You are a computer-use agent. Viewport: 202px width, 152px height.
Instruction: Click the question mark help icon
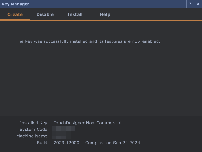(190, 4)
